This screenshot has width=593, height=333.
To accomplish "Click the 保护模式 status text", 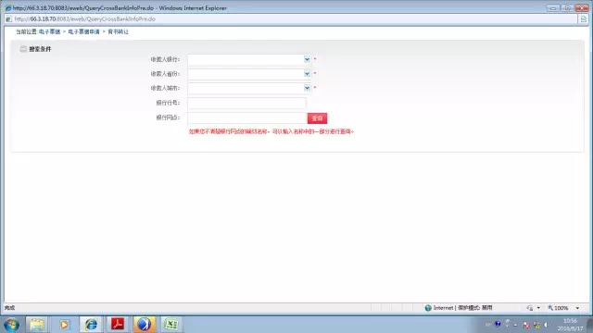I will click(x=475, y=308).
